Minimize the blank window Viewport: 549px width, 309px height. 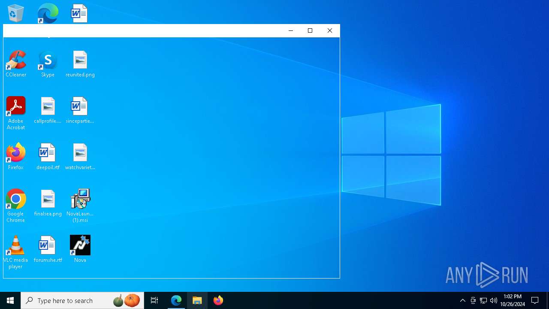click(291, 30)
